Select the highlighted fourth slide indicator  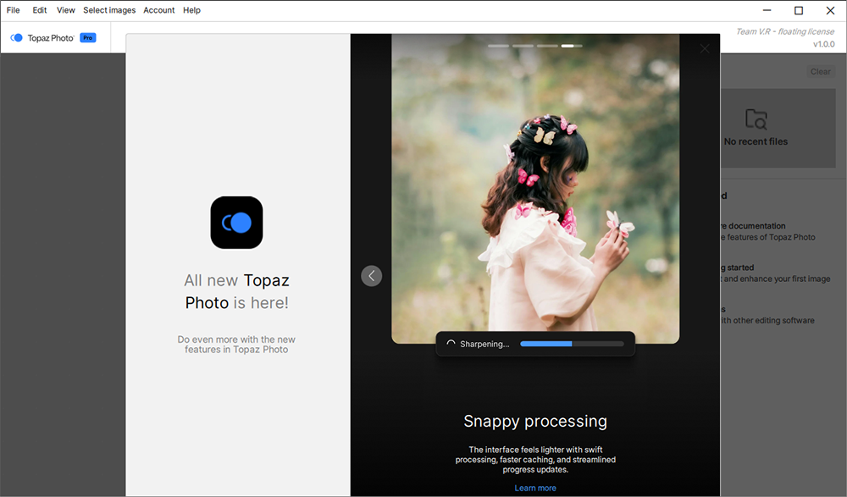click(568, 45)
